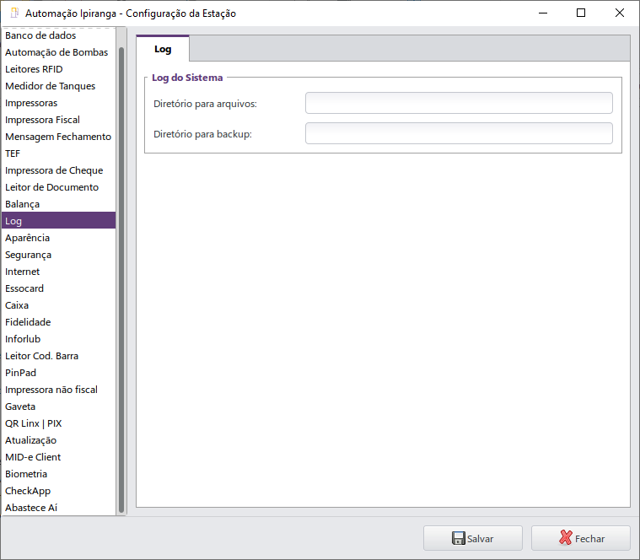Minimize the configuration window
The width and height of the screenshot is (640, 560).
coord(543,13)
